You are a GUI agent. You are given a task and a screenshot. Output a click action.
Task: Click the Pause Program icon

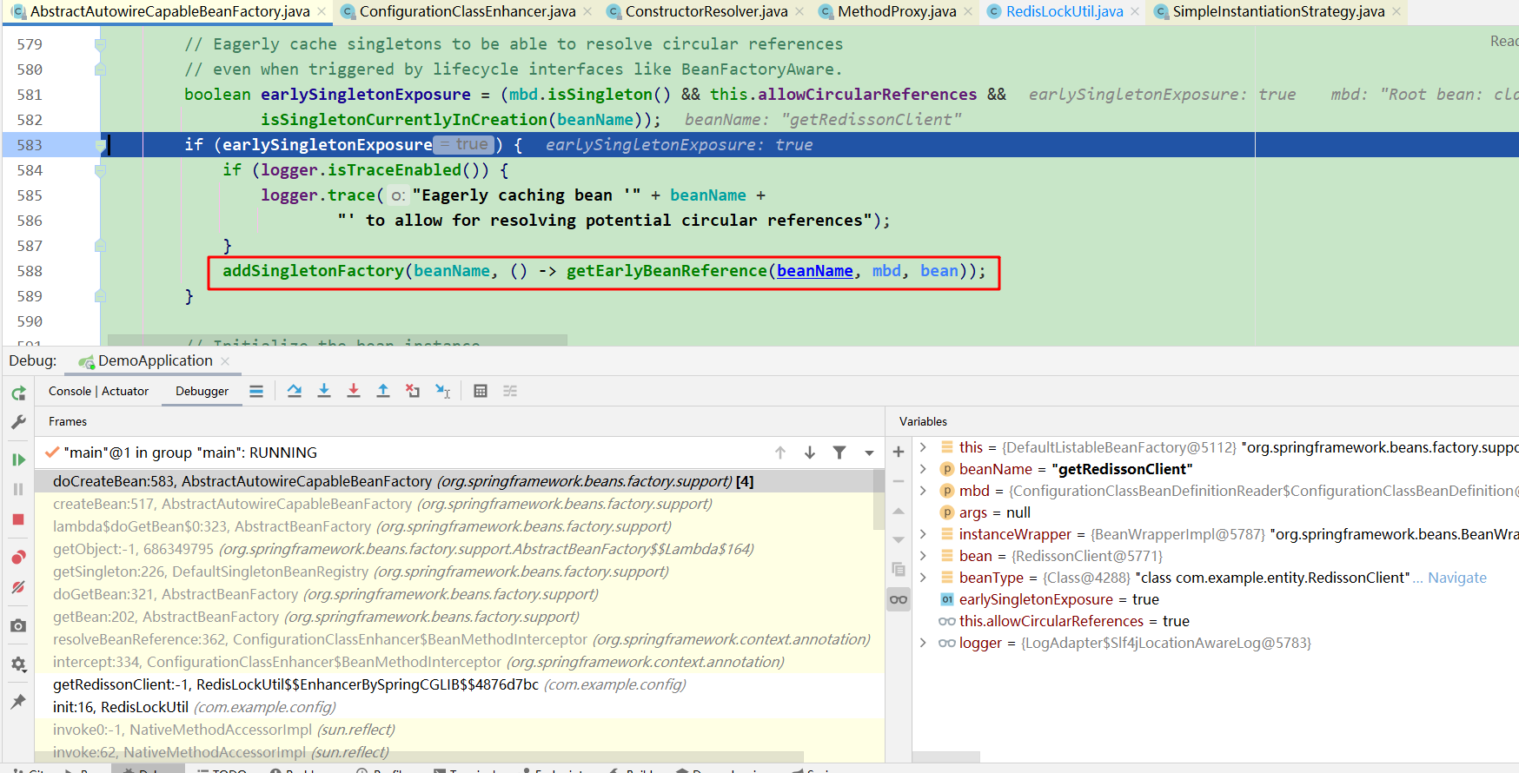pyautogui.click(x=18, y=489)
